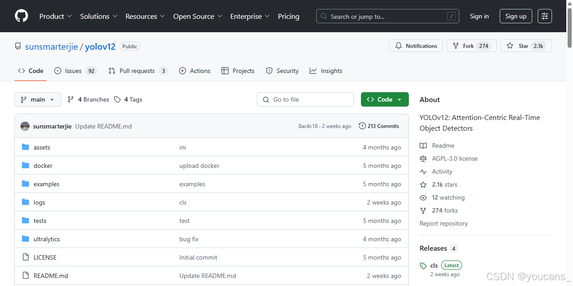This screenshot has width=573, height=286.
Task: Open the main branch selector dropdown
Action: tap(38, 99)
